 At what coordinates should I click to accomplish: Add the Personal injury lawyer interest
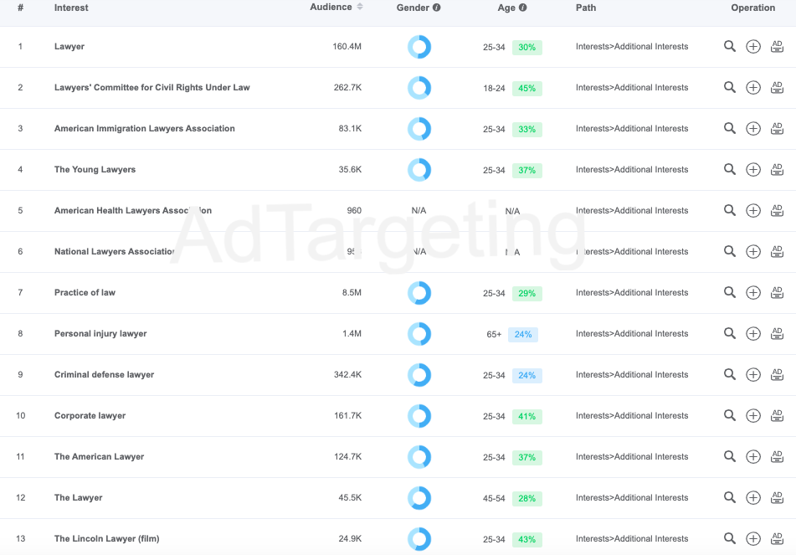pyautogui.click(x=752, y=334)
